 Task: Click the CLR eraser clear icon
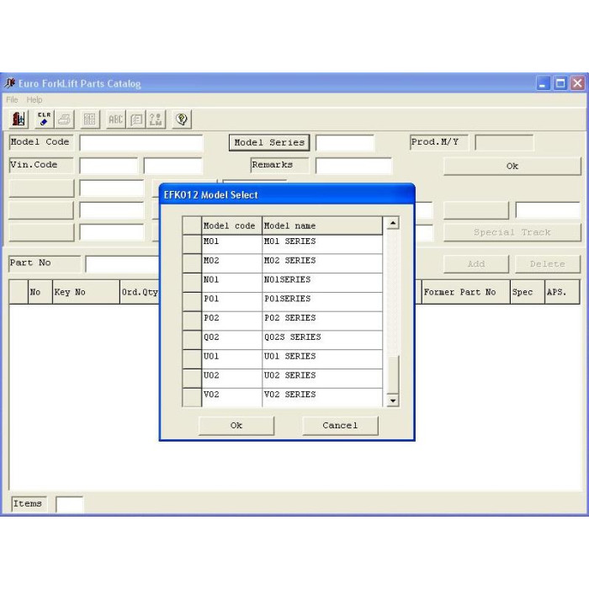(45, 119)
